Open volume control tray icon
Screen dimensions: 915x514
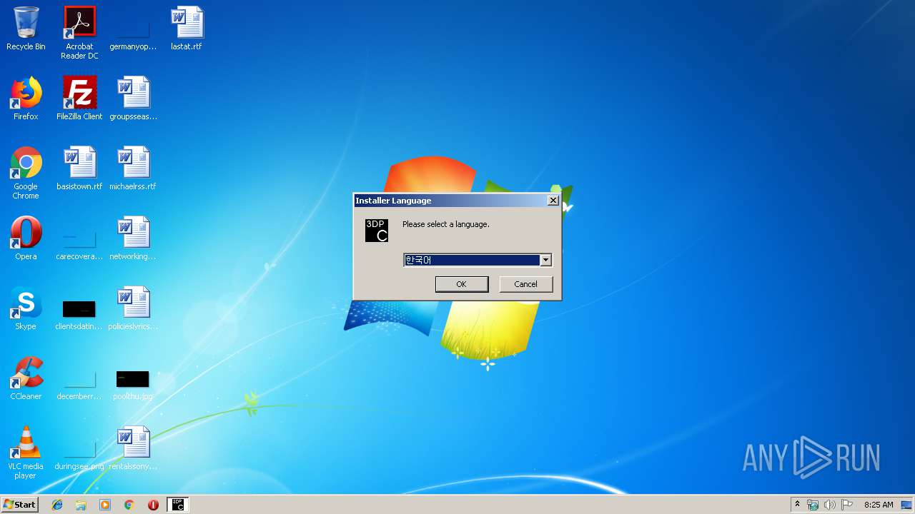829,505
